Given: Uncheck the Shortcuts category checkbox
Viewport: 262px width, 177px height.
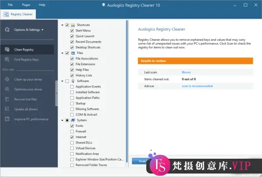Looking at the screenshot, I should coord(67,25).
